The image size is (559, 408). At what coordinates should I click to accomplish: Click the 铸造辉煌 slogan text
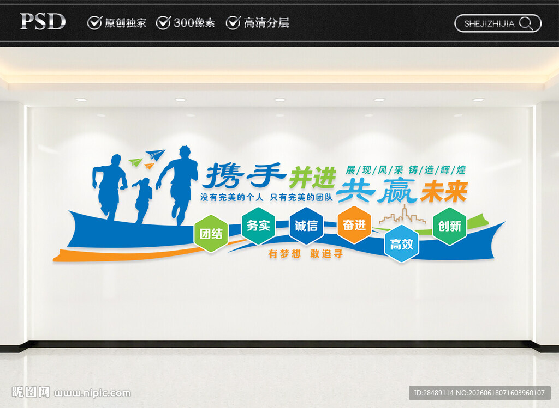[x=437, y=170]
